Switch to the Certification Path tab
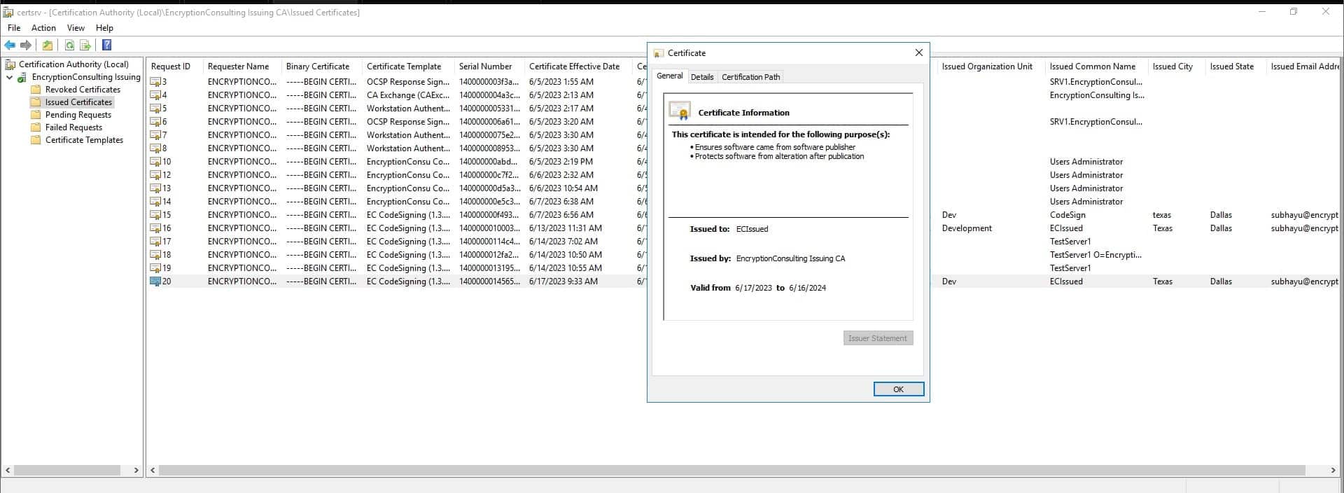The width and height of the screenshot is (1344, 493). (750, 77)
